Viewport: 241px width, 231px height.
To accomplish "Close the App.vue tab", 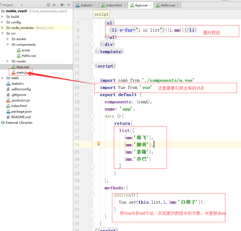I will coord(151,5).
